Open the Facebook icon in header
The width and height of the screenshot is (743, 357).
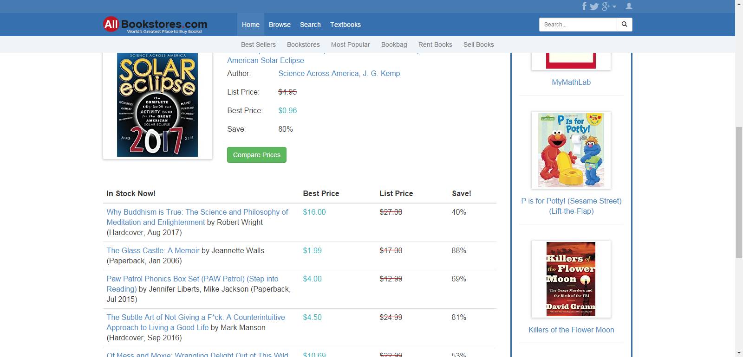pyautogui.click(x=585, y=6)
